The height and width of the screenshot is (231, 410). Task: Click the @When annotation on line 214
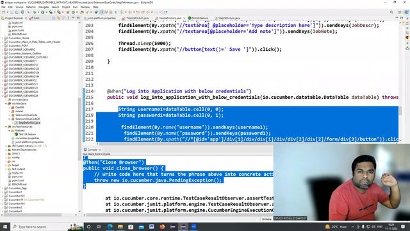click(x=179, y=91)
